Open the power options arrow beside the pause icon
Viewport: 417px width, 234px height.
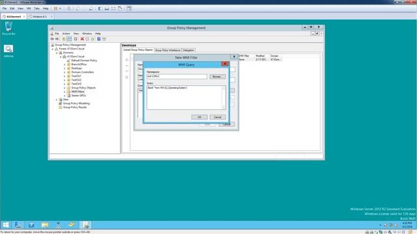pyautogui.click(x=60, y=8)
